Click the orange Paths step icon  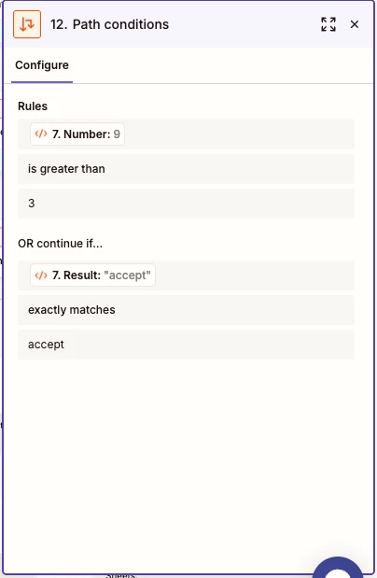27,24
